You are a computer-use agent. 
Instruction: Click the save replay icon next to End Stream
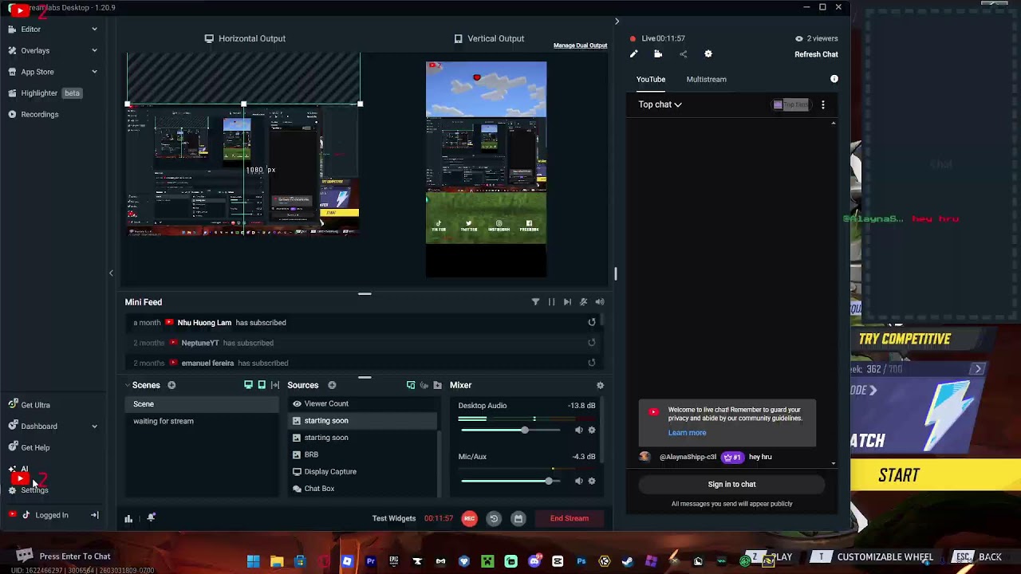tap(518, 518)
